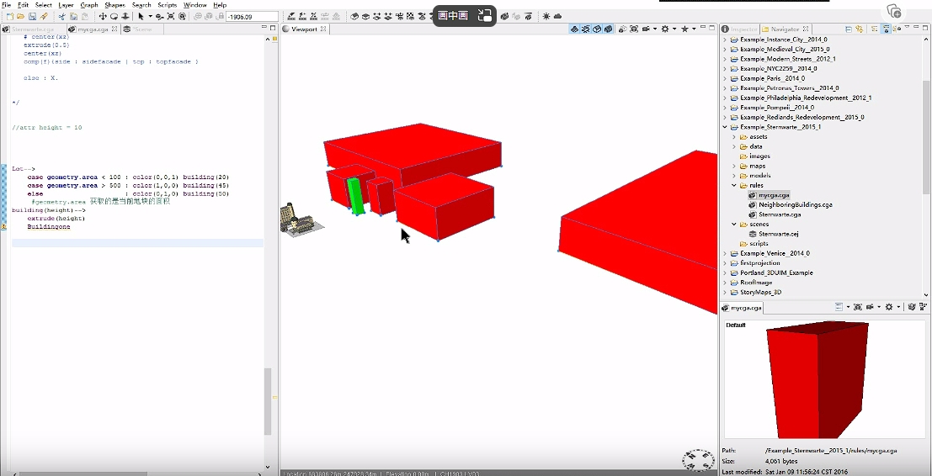Open the Shapes menu
This screenshot has height=476, width=932.
click(115, 5)
